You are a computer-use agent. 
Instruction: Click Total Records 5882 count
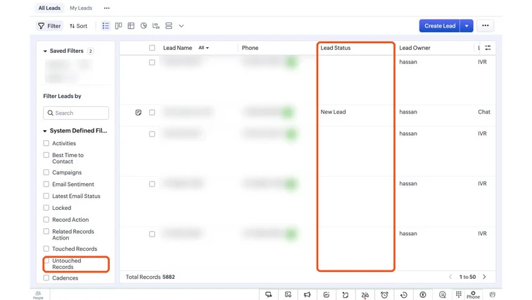(151, 277)
